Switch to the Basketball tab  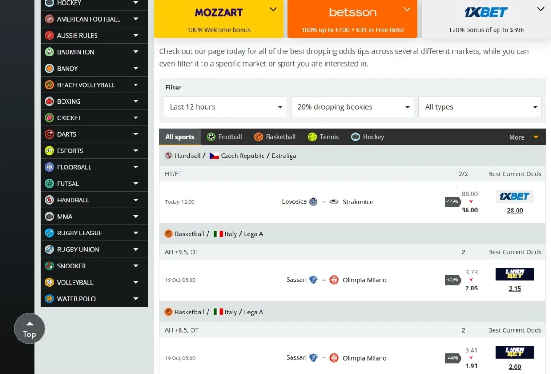click(275, 137)
